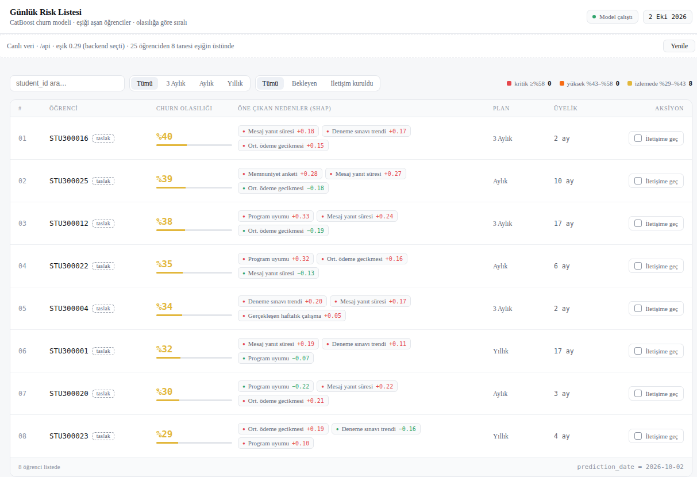Click the Mesaj yanıt süresi −0.13 chip
697x477 pixels.
pyautogui.click(x=278, y=273)
